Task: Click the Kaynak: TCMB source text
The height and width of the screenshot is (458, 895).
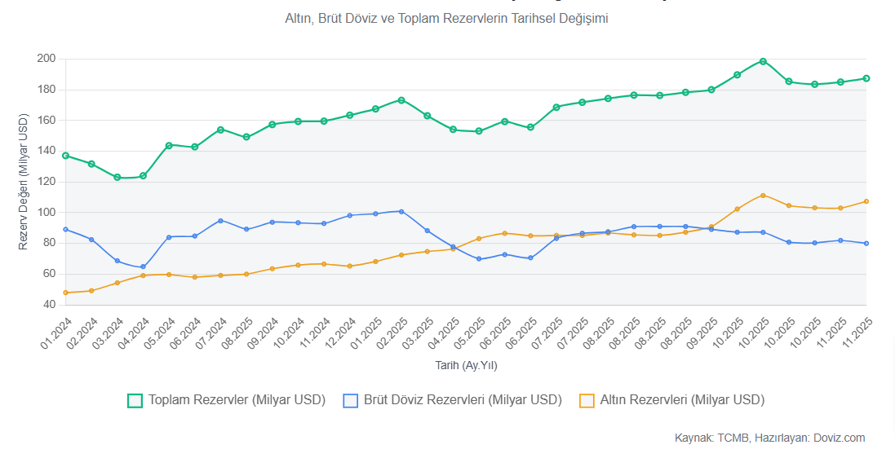Action: click(x=769, y=438)
